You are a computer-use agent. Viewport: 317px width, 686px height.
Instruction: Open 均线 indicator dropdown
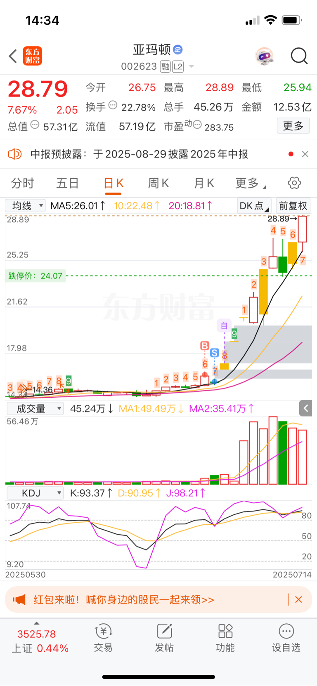click(25, 205)
